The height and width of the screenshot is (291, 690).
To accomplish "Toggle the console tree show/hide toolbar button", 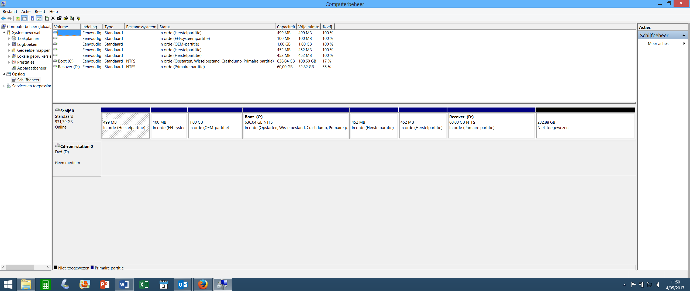I will click(x=25, y=18).
